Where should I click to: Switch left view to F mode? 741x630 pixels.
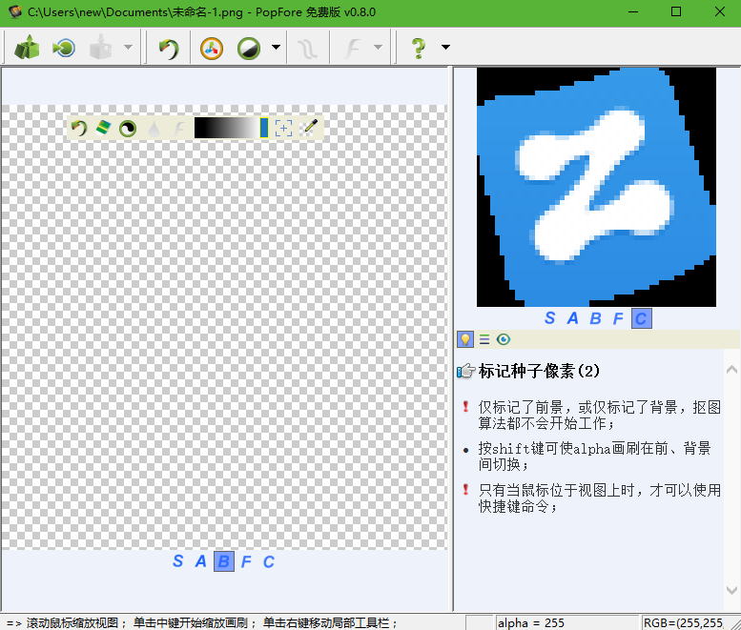(x=246, y=561)
